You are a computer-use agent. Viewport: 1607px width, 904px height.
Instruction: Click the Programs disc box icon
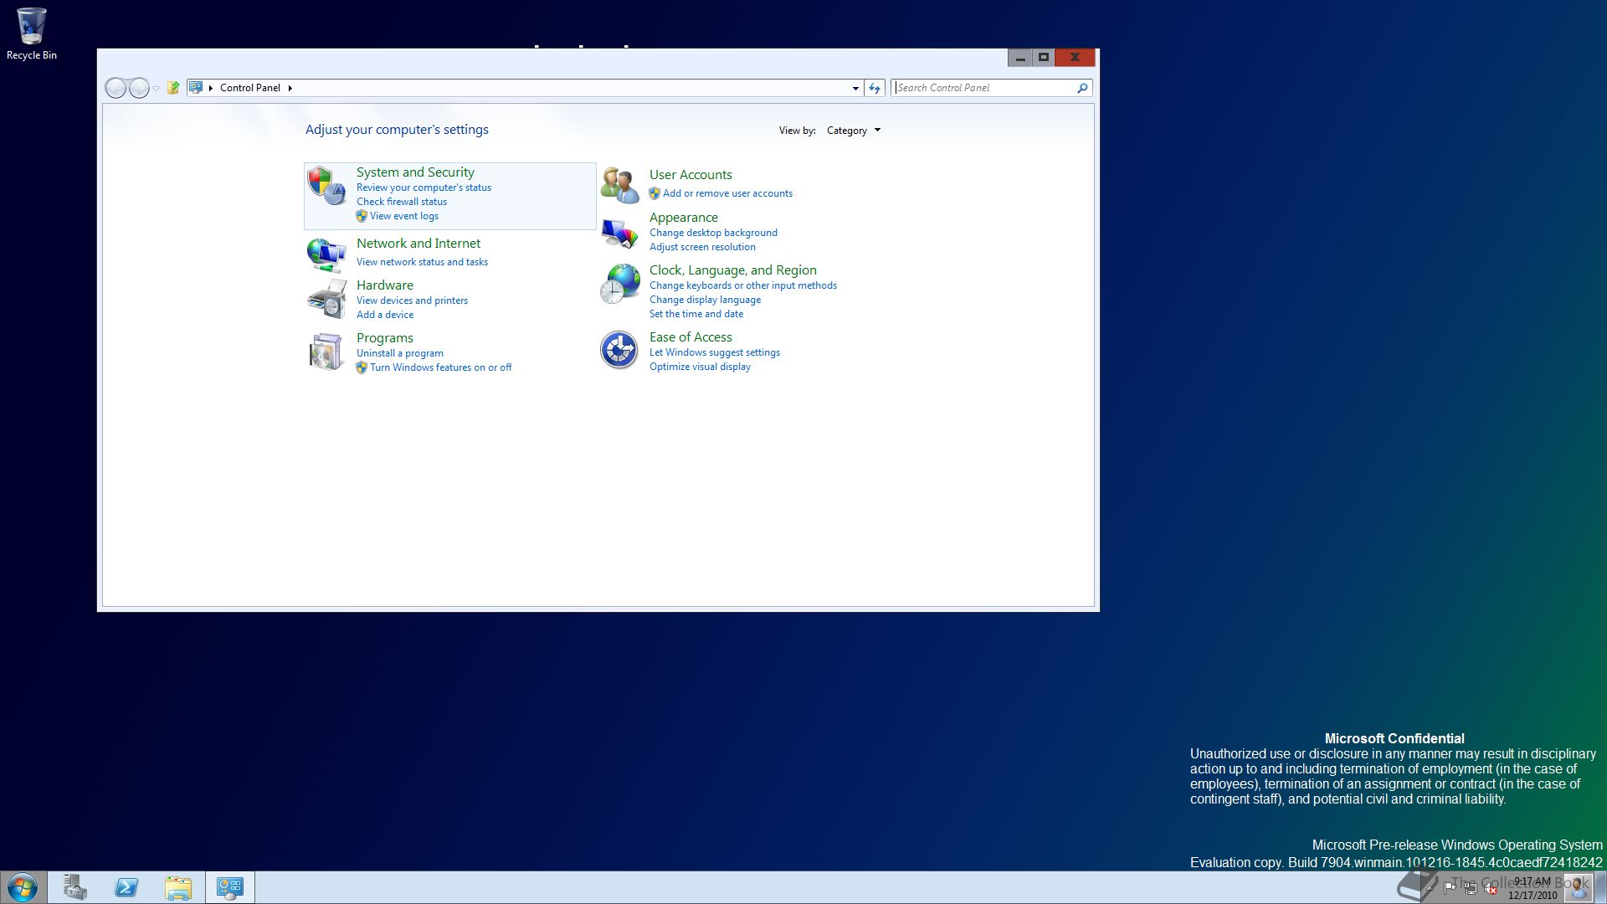pos(326,352)
